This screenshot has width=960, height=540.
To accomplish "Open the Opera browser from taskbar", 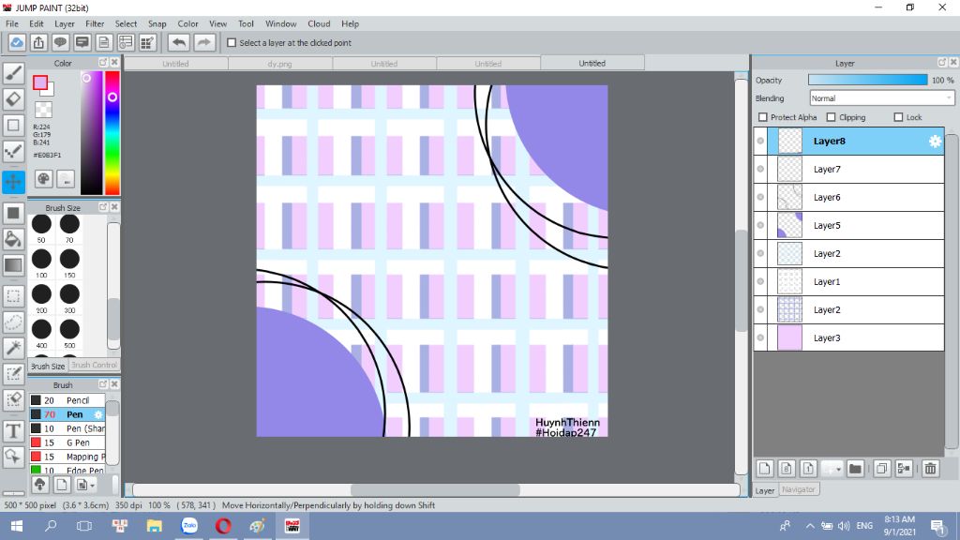I will coord(223,526).
